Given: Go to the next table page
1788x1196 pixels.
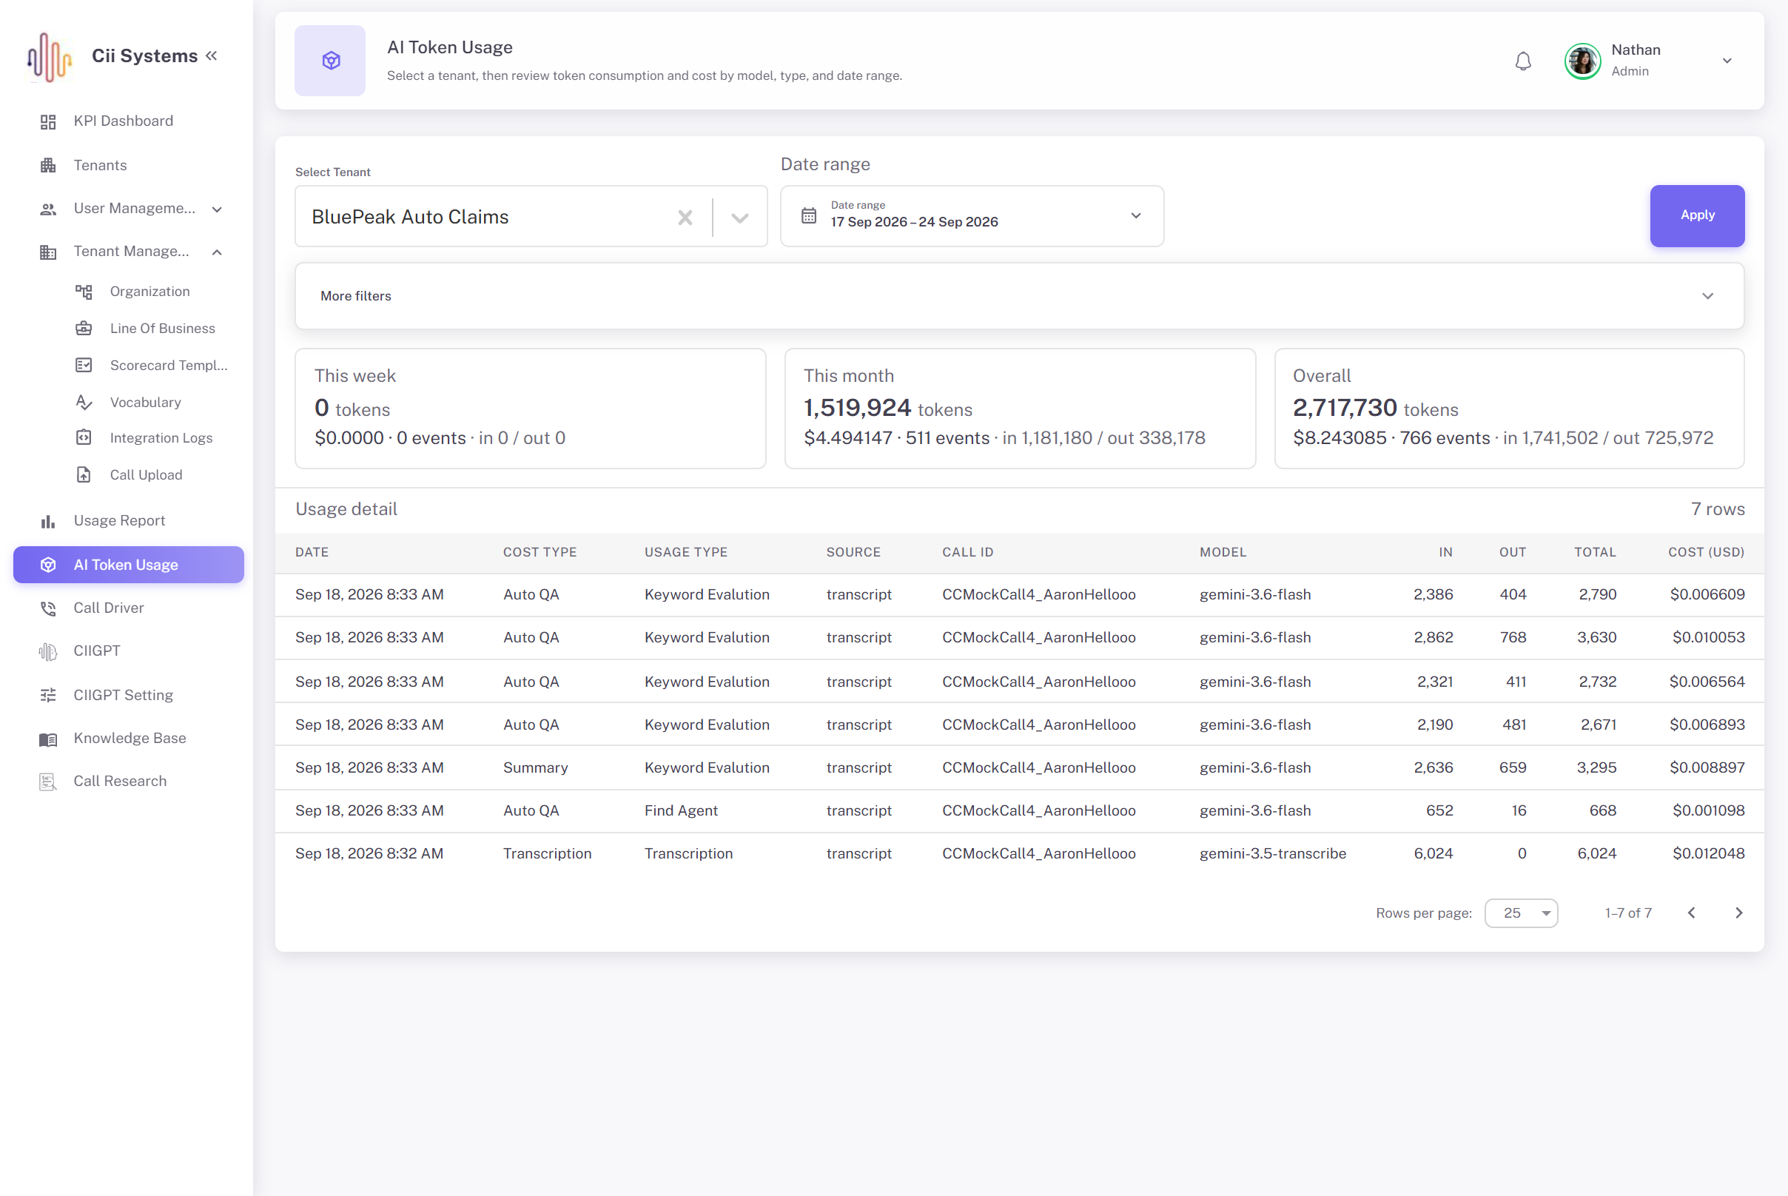Looking at the screenshot, I should 1738,913.
